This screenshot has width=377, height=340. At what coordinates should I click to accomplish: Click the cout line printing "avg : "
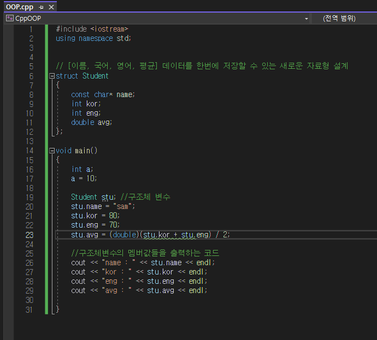pos(139,291)
